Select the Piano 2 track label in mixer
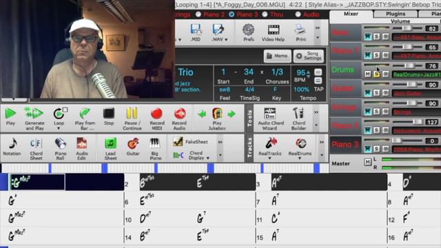Screen dimensions: 441x248 point(345,125)
